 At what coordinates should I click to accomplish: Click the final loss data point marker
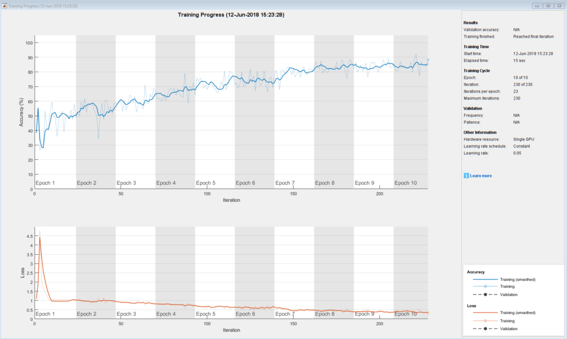click(428, 313)
